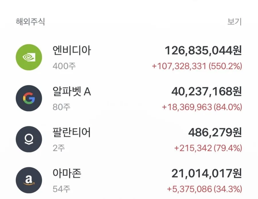Open the 알파벳 A stock name
Viewport: 258px width, 199px height.
72,91
